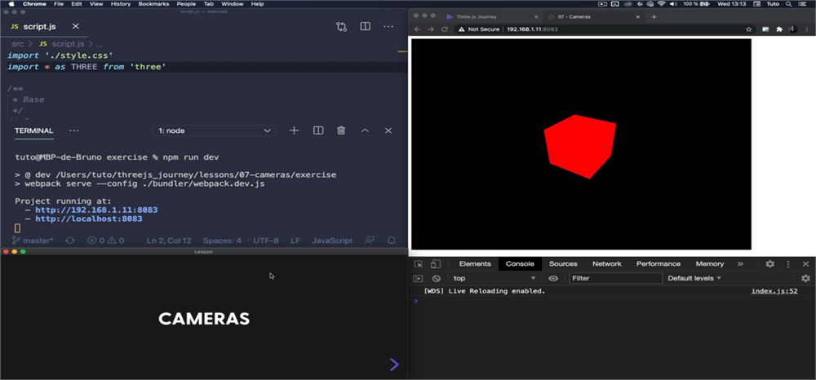Open the http://192.168.1.11:8083 link in terminal

[96, 210]
